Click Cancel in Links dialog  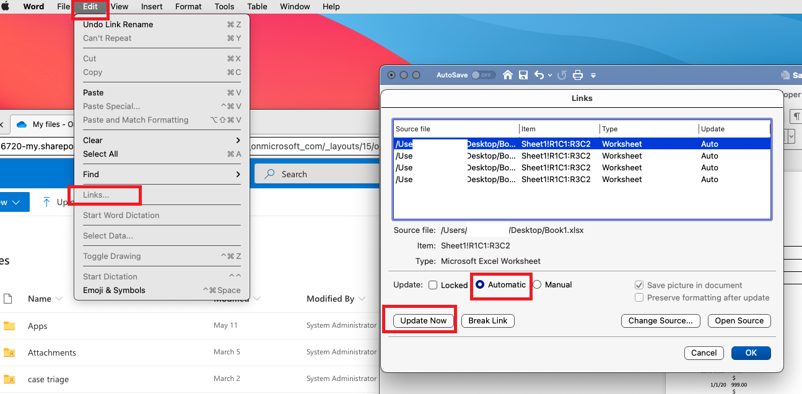704,352
